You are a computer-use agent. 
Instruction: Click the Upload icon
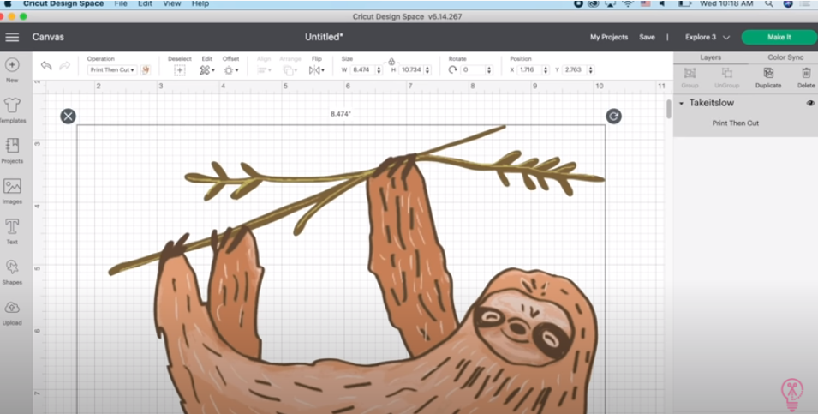click(12, 308)
